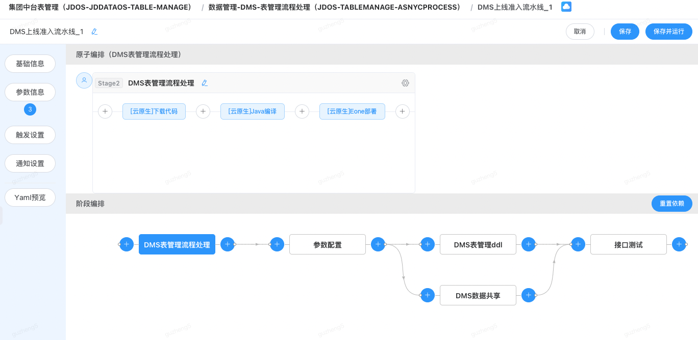Open Stage2 settings gear icon

405,83
